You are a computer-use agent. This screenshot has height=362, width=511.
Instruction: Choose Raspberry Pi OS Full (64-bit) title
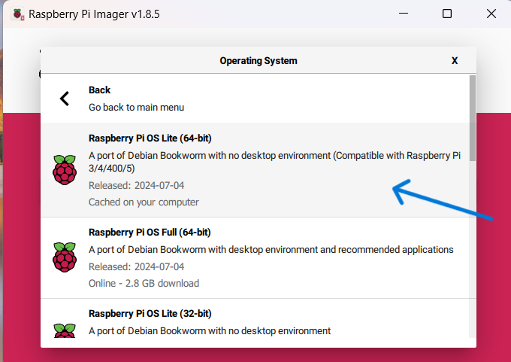[x=150, y=232]
